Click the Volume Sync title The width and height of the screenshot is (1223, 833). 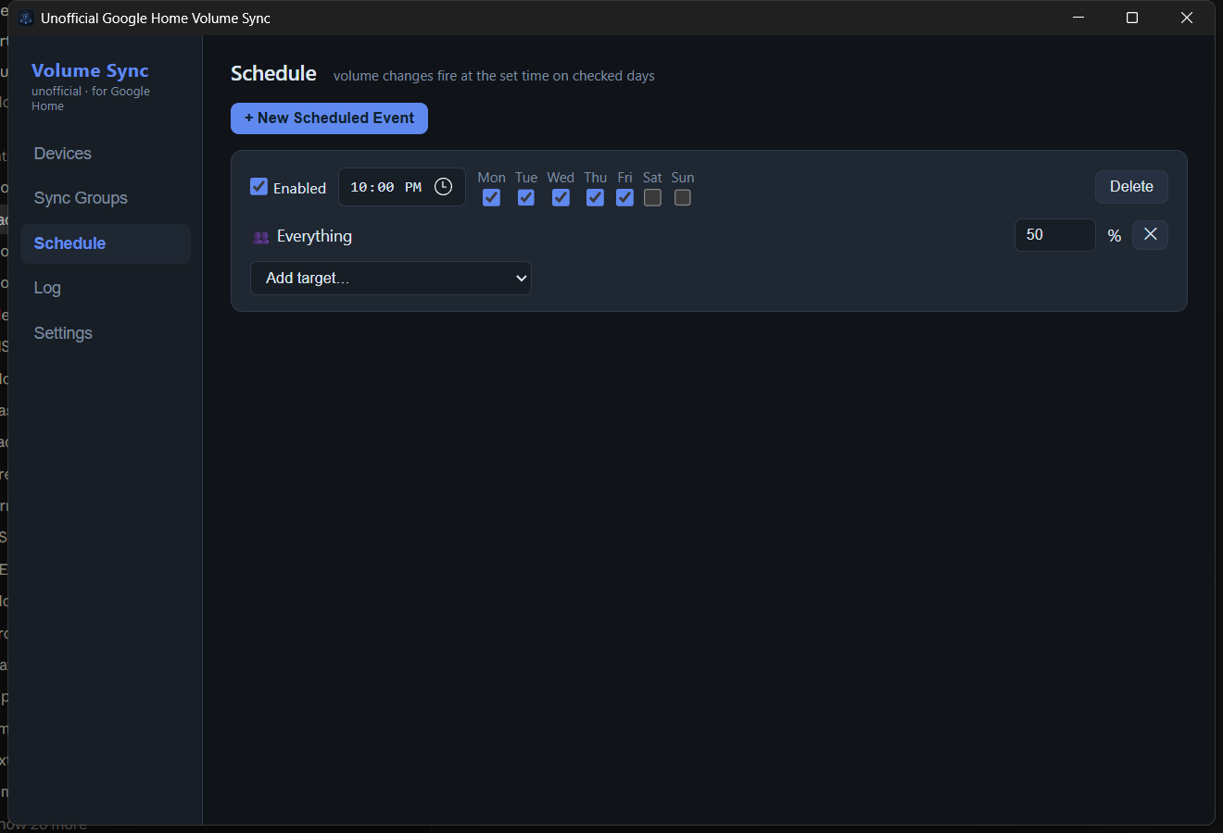90,70
